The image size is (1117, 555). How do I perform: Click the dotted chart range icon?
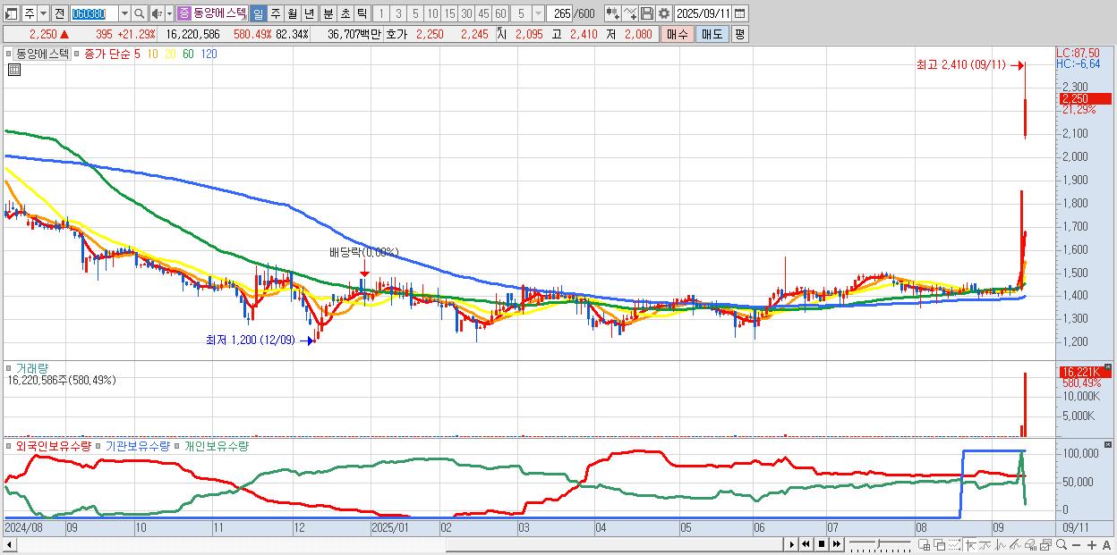tap(954, 544)
